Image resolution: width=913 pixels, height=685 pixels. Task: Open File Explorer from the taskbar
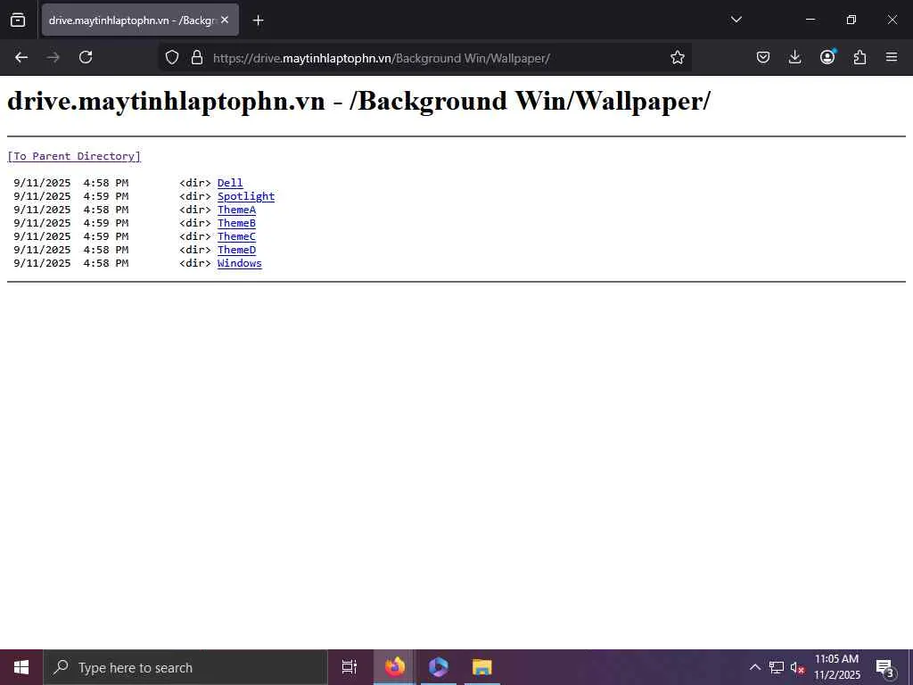click(482, 667)
